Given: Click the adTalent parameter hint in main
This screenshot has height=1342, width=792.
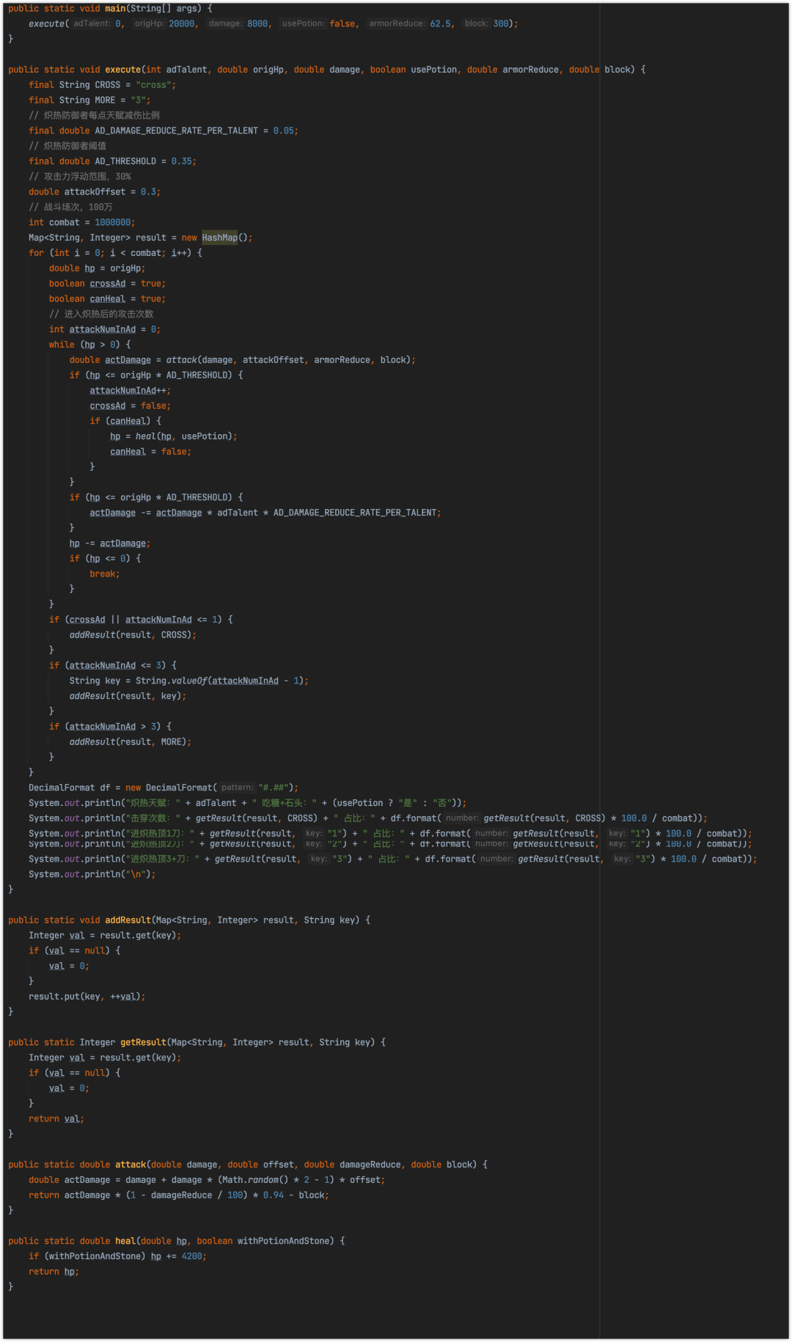Looking at the screenshot, I should (92, 23).
